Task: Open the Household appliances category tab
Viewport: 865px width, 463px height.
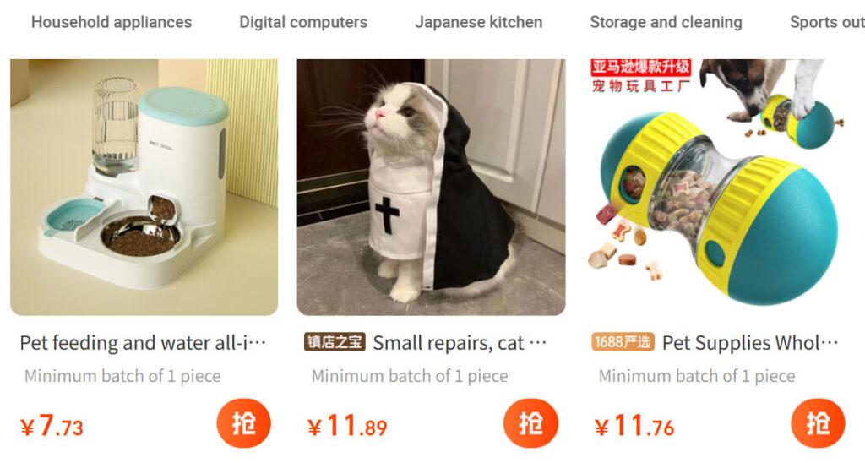Action: pos(112,22)
